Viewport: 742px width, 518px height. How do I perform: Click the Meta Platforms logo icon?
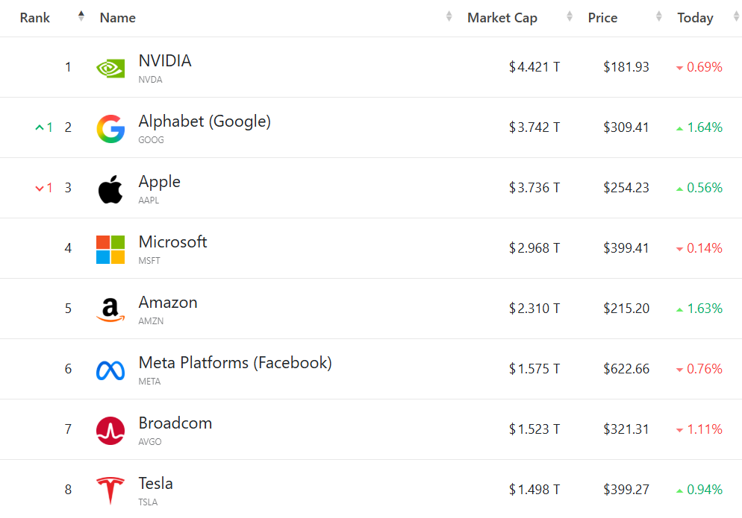tap(110, 370)
